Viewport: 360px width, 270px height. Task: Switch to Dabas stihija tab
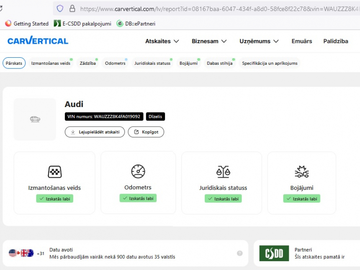coord(220,63)
